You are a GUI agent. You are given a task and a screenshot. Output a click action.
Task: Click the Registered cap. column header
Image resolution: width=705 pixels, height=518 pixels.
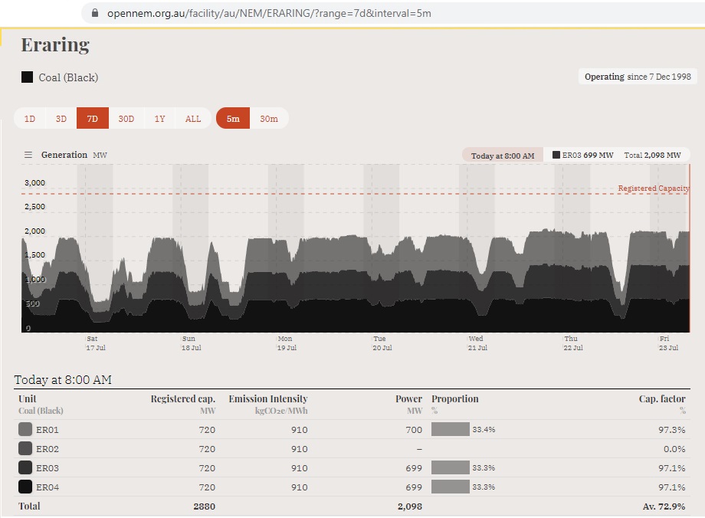coord(183,398)
